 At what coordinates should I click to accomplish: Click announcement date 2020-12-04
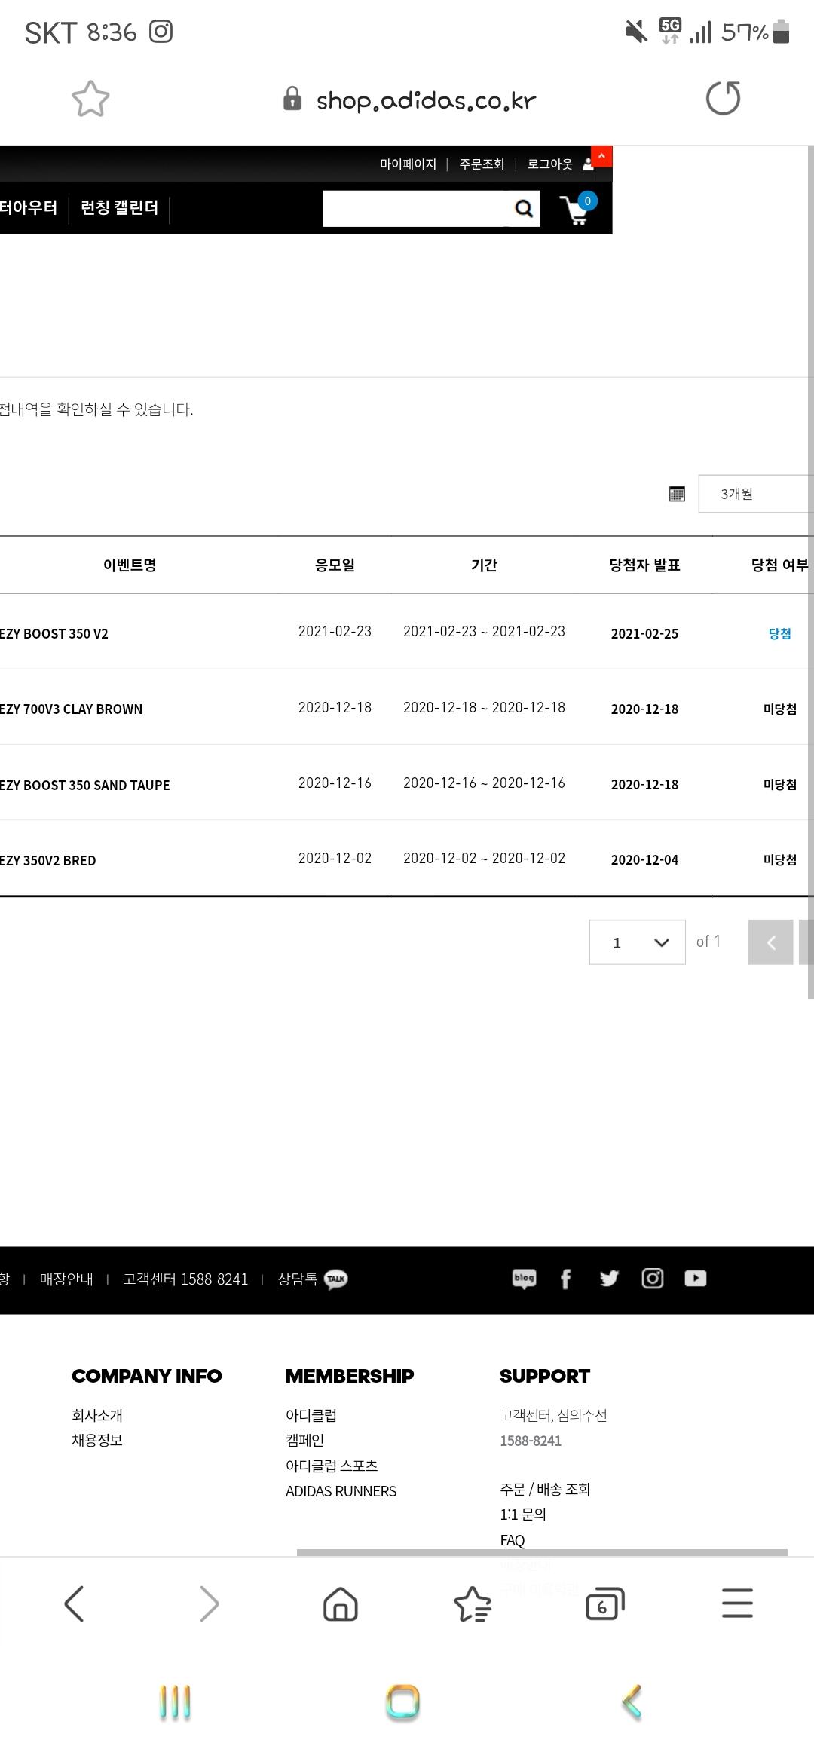(x=644, y=860)
